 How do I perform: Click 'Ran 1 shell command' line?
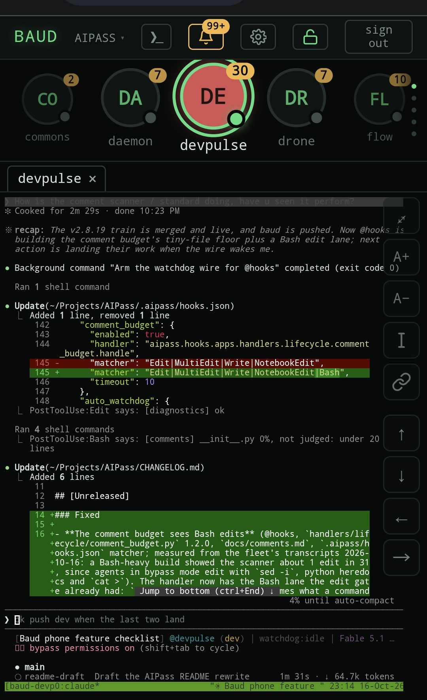pos(62,287)
